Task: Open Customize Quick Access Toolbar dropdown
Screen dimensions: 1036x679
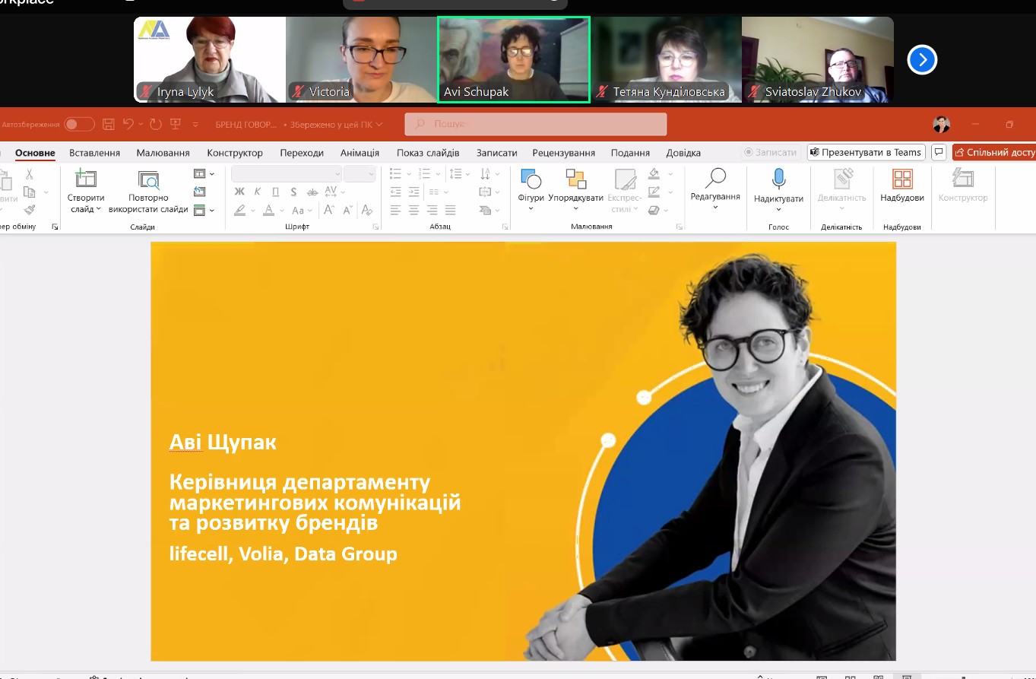Action: [195, 124]
